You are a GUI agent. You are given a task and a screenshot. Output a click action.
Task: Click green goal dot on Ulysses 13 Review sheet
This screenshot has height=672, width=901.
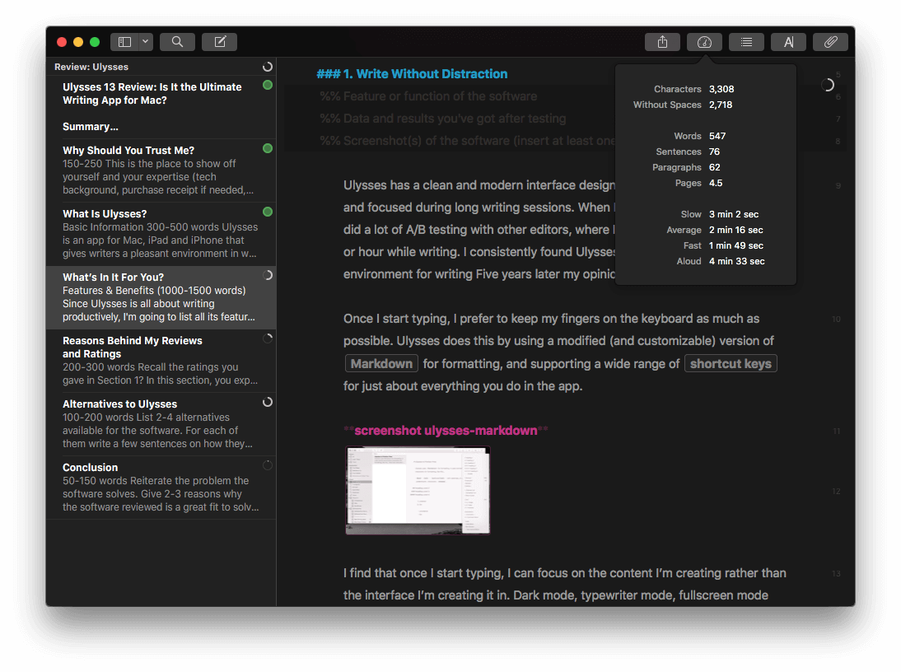click(267, 85)
